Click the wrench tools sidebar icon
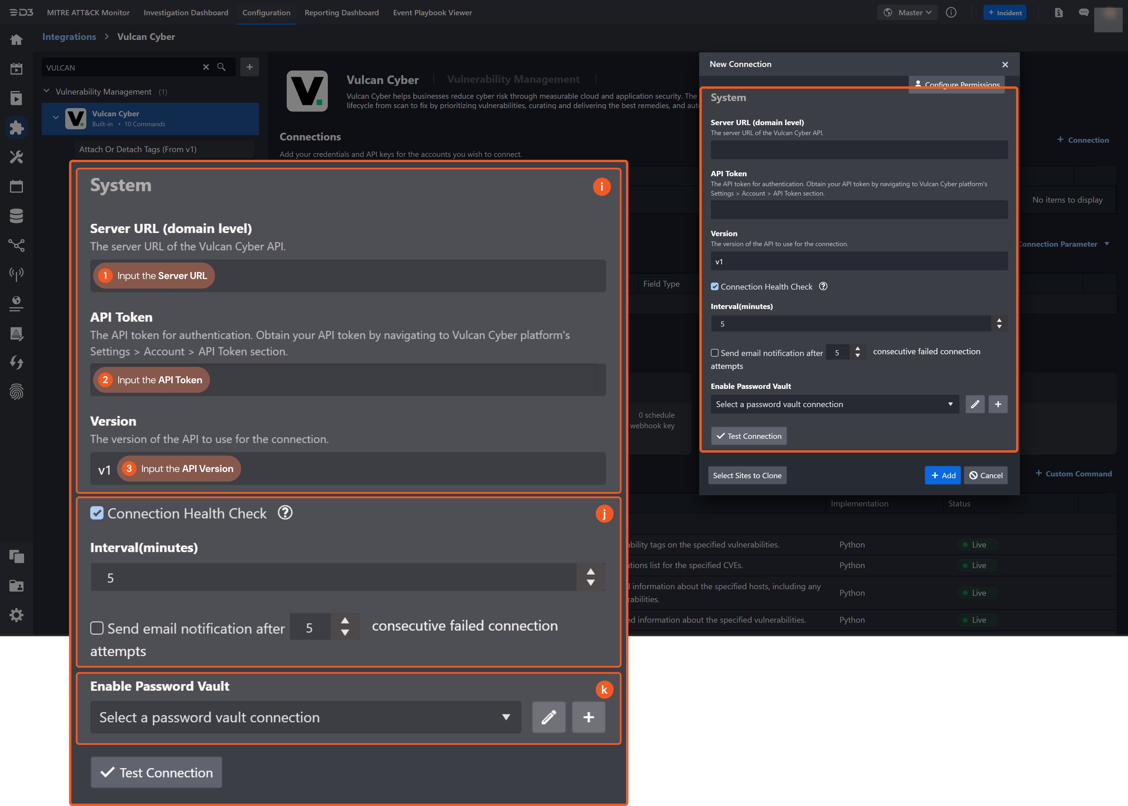The image size is (1128, 806). [x=16, y=157]
